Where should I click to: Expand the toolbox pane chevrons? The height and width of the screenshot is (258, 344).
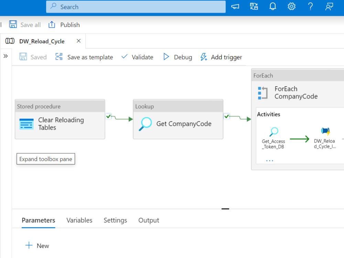(6, 56)
